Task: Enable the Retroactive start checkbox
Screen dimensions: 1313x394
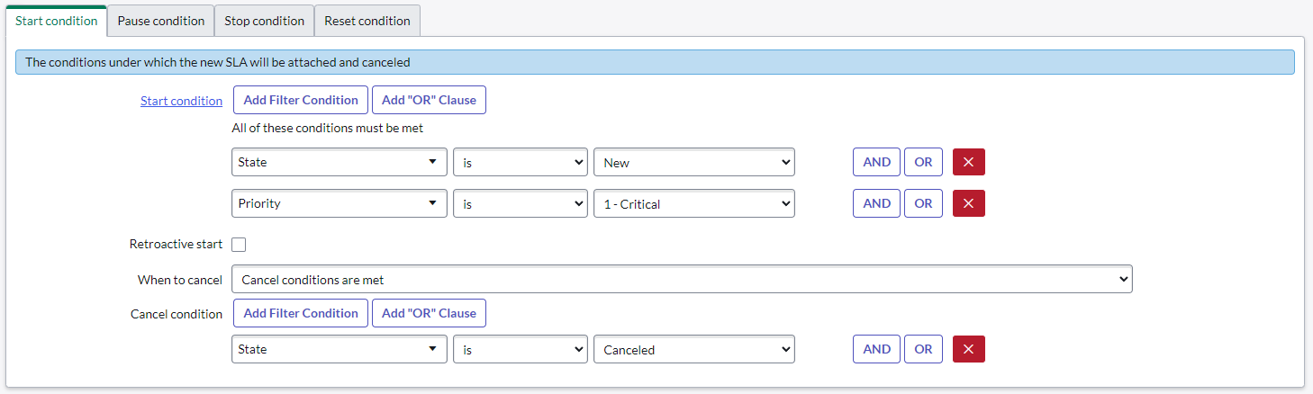Action: (239, 245)
